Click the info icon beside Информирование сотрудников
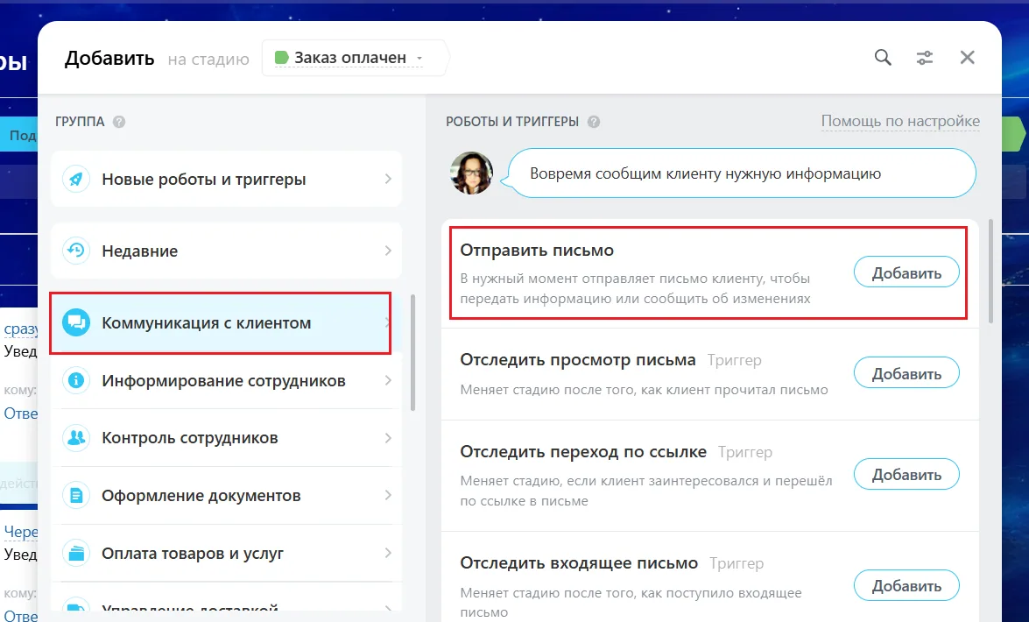The image size is (1029, 622). [x=76, y=380]
